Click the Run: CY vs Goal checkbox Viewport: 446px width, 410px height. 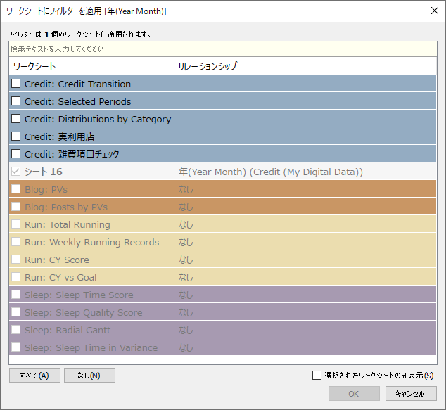[x=16, y=276]
